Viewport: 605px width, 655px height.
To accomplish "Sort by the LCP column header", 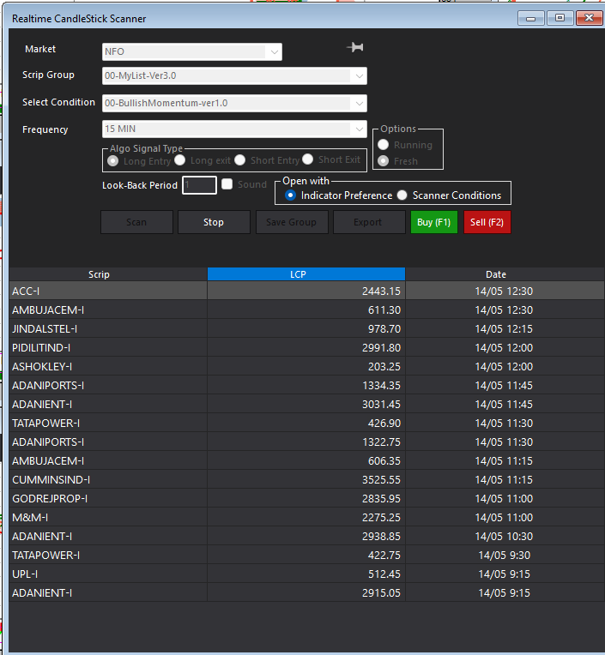I will (306, 274).
